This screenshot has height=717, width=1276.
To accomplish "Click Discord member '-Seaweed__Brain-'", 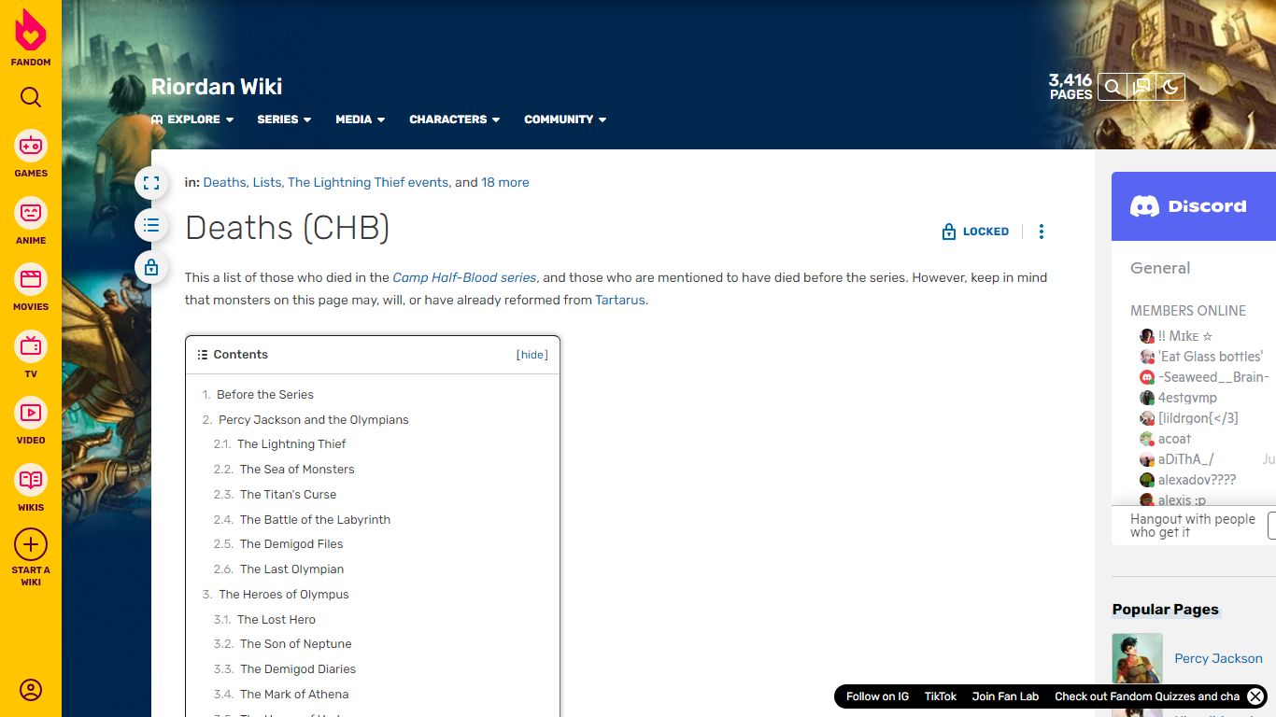I will 1213,377.
